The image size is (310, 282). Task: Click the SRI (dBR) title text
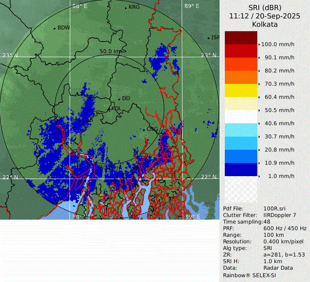(264, 7)
